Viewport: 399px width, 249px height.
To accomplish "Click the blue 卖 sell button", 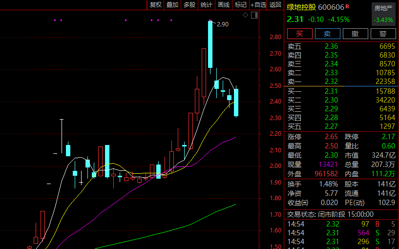I will (x=328, y=34).
